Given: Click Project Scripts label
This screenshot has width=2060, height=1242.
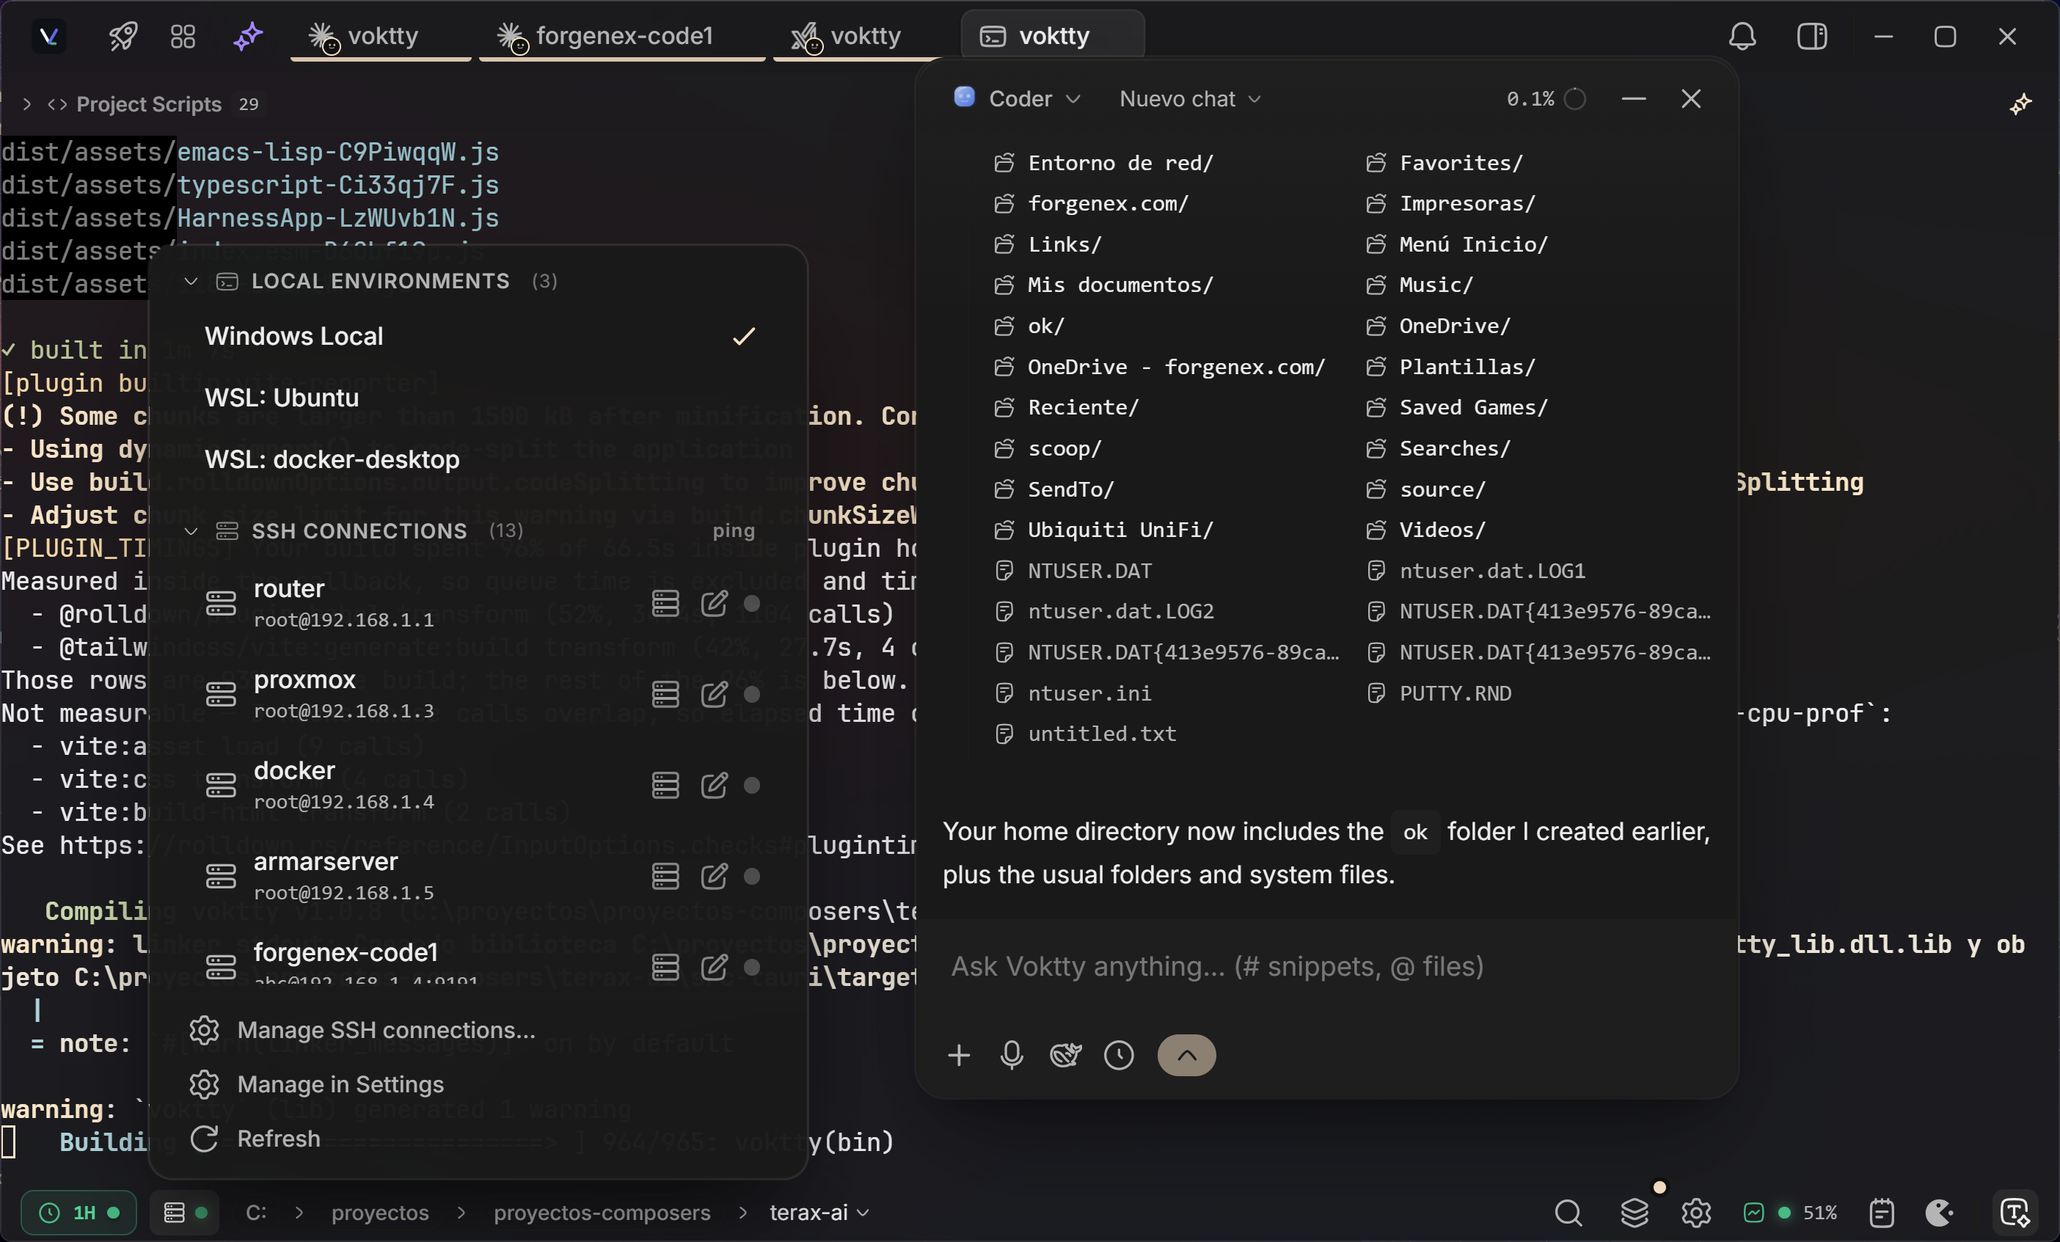Looking at the screenshot, I should pyautogui.click(x=149, y=103).
